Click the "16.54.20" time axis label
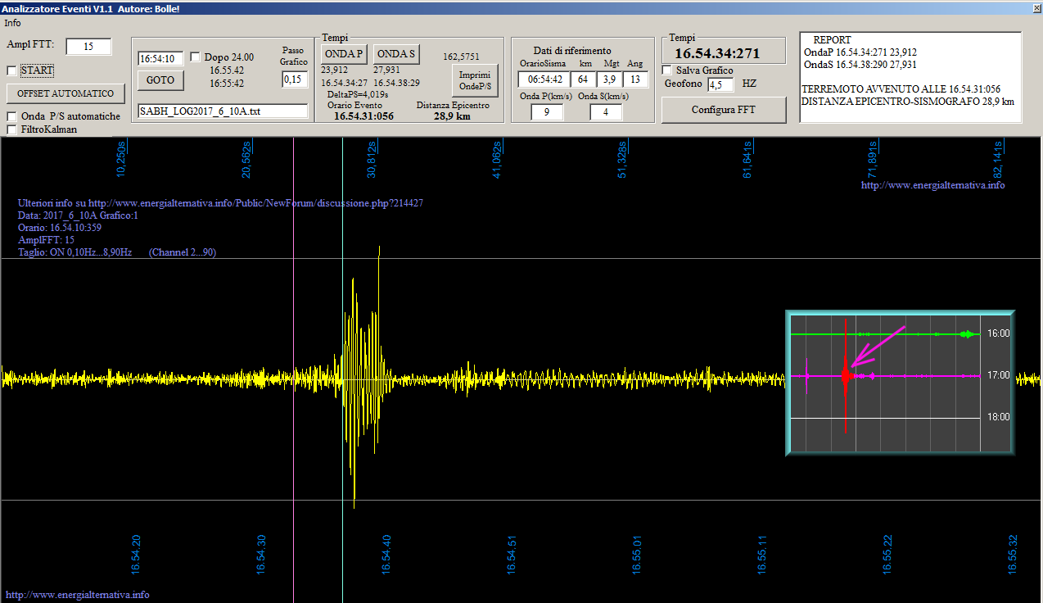The image size is (1043, 603). 136,554
